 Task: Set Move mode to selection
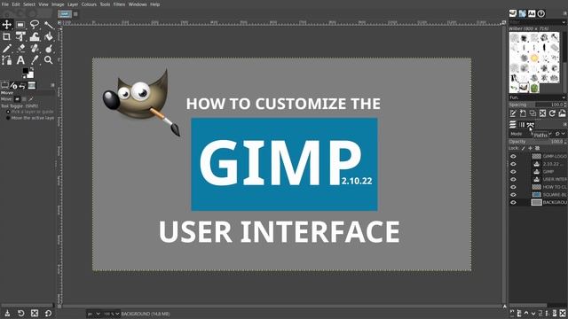click(24, 99)
